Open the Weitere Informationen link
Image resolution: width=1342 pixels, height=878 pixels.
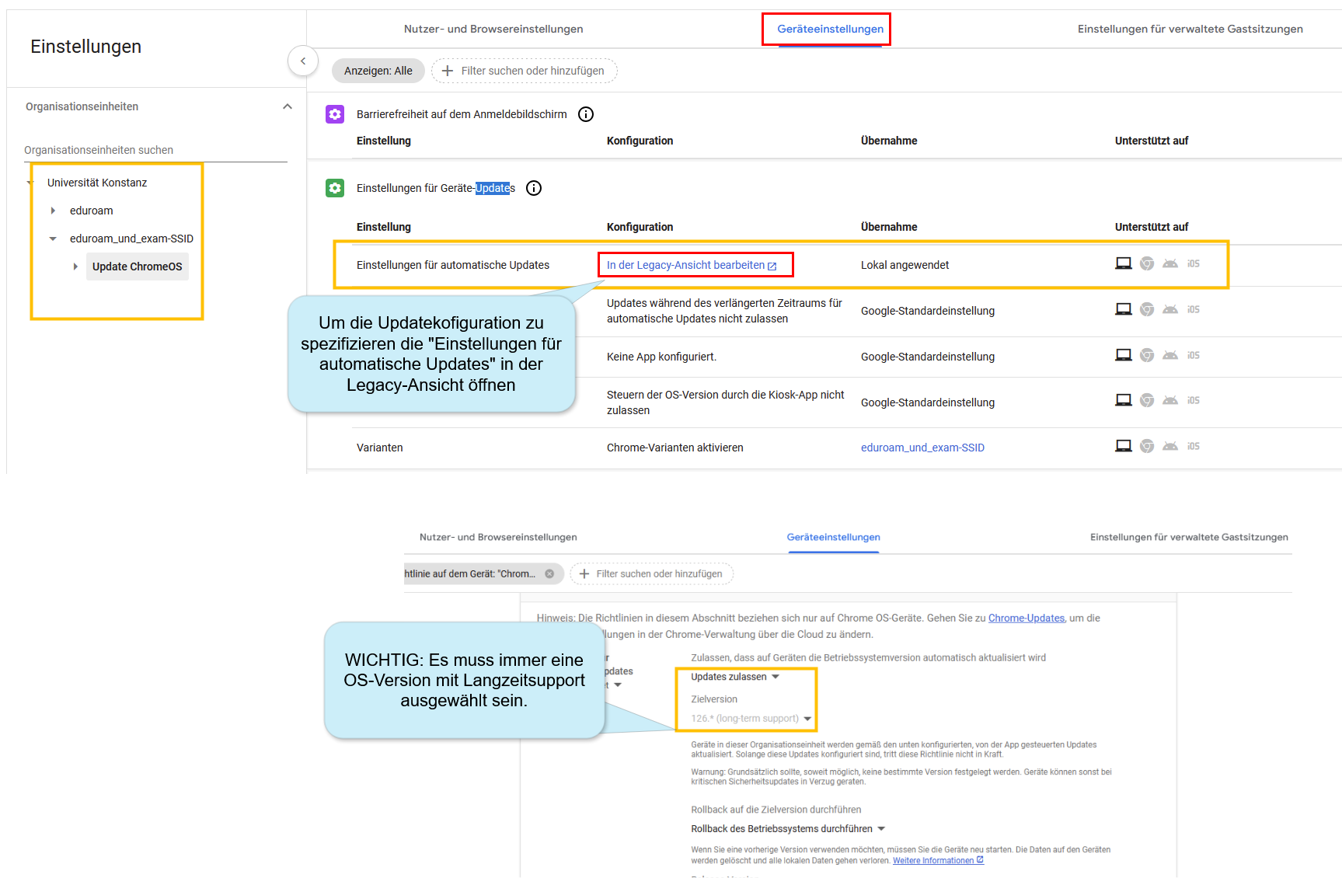point(933,860)
